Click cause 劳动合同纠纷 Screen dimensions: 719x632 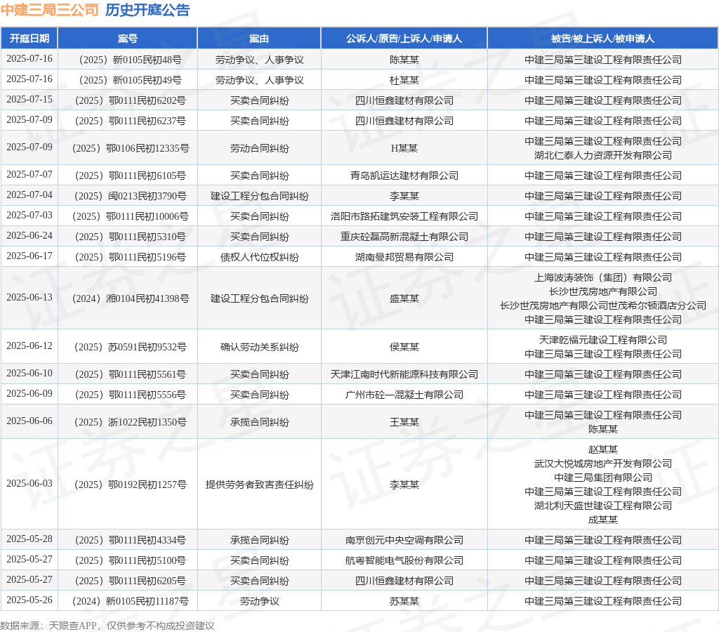coord(259,148)
